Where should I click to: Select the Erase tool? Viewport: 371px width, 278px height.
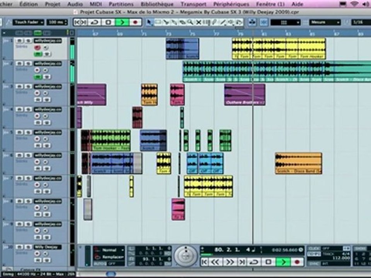(x=182, y=22)
